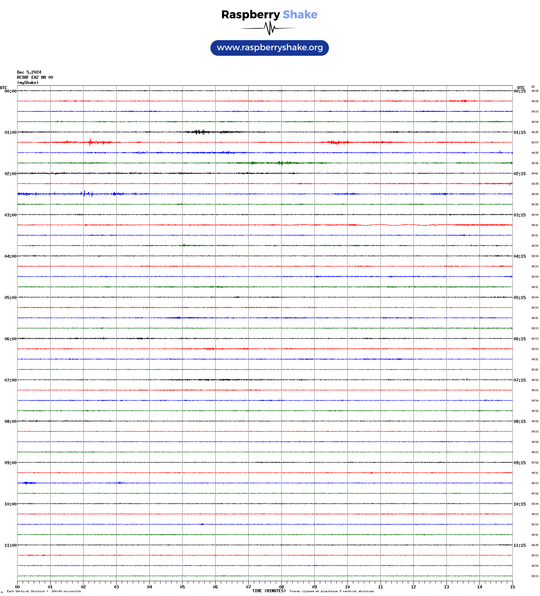
Task: Click the red spike near minute 02 after 01:00
Action: [x=90, y=142]
